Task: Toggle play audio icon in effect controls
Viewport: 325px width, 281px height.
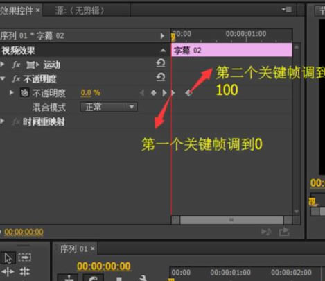Action: pos(266,232)
